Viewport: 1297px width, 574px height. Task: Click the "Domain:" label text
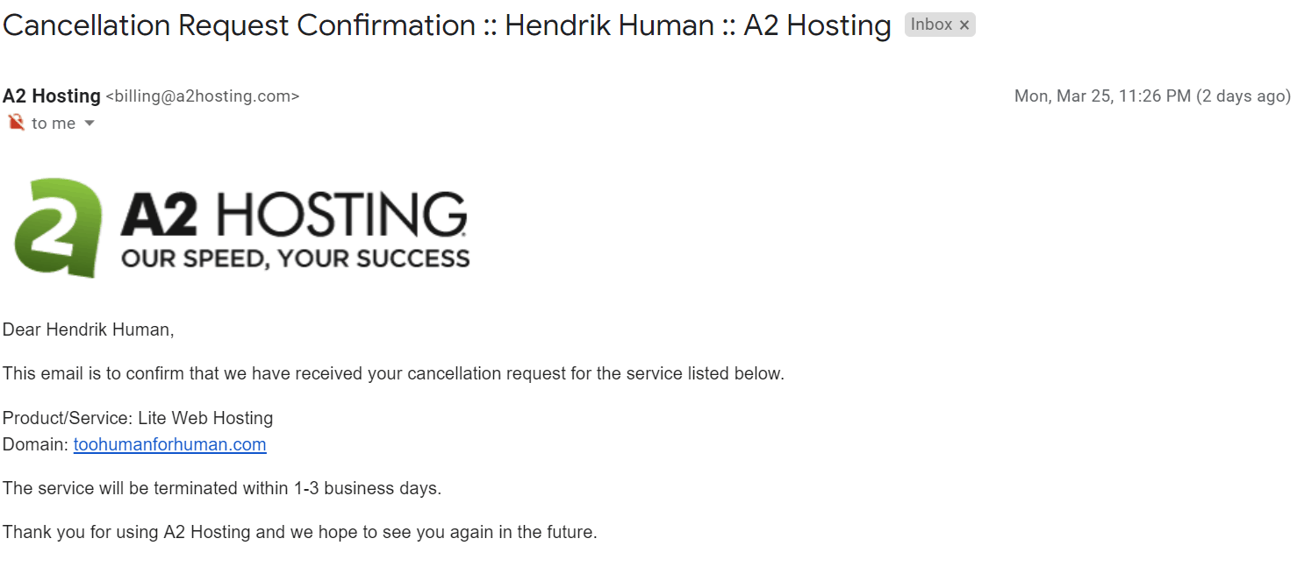coord(35,444)
